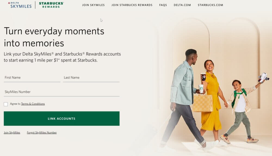Open the Forgot SkyMiles Number link
Screen dimensions: 272x156
[x=42, y=133]
